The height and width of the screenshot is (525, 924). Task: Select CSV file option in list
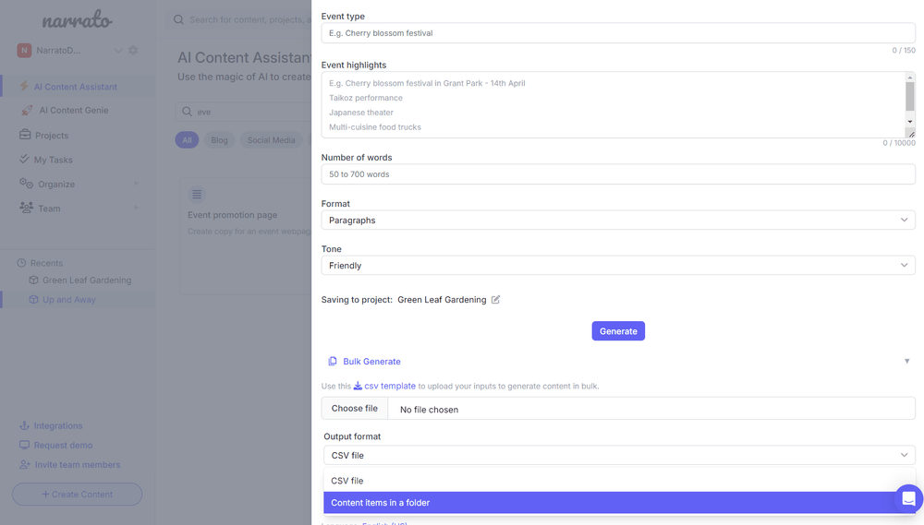pyautogui.click(x=619, y=481)
